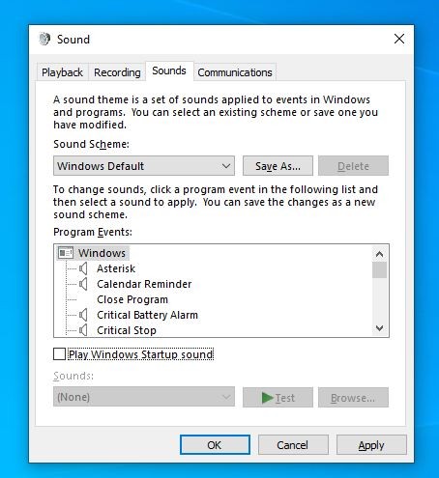Switch to the Playback tab
This screenshot has height=478, width=439.
pyautogui.click(x=62, y=72)
